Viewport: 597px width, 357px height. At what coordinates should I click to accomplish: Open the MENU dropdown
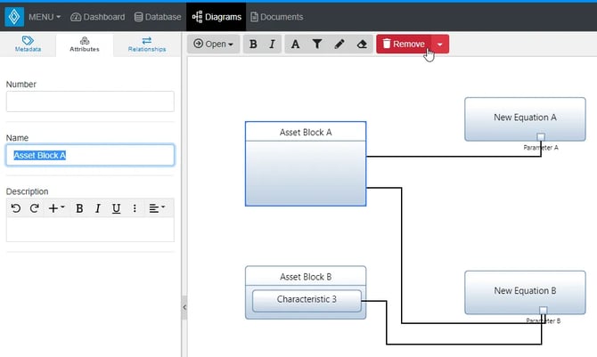point(45,17)
